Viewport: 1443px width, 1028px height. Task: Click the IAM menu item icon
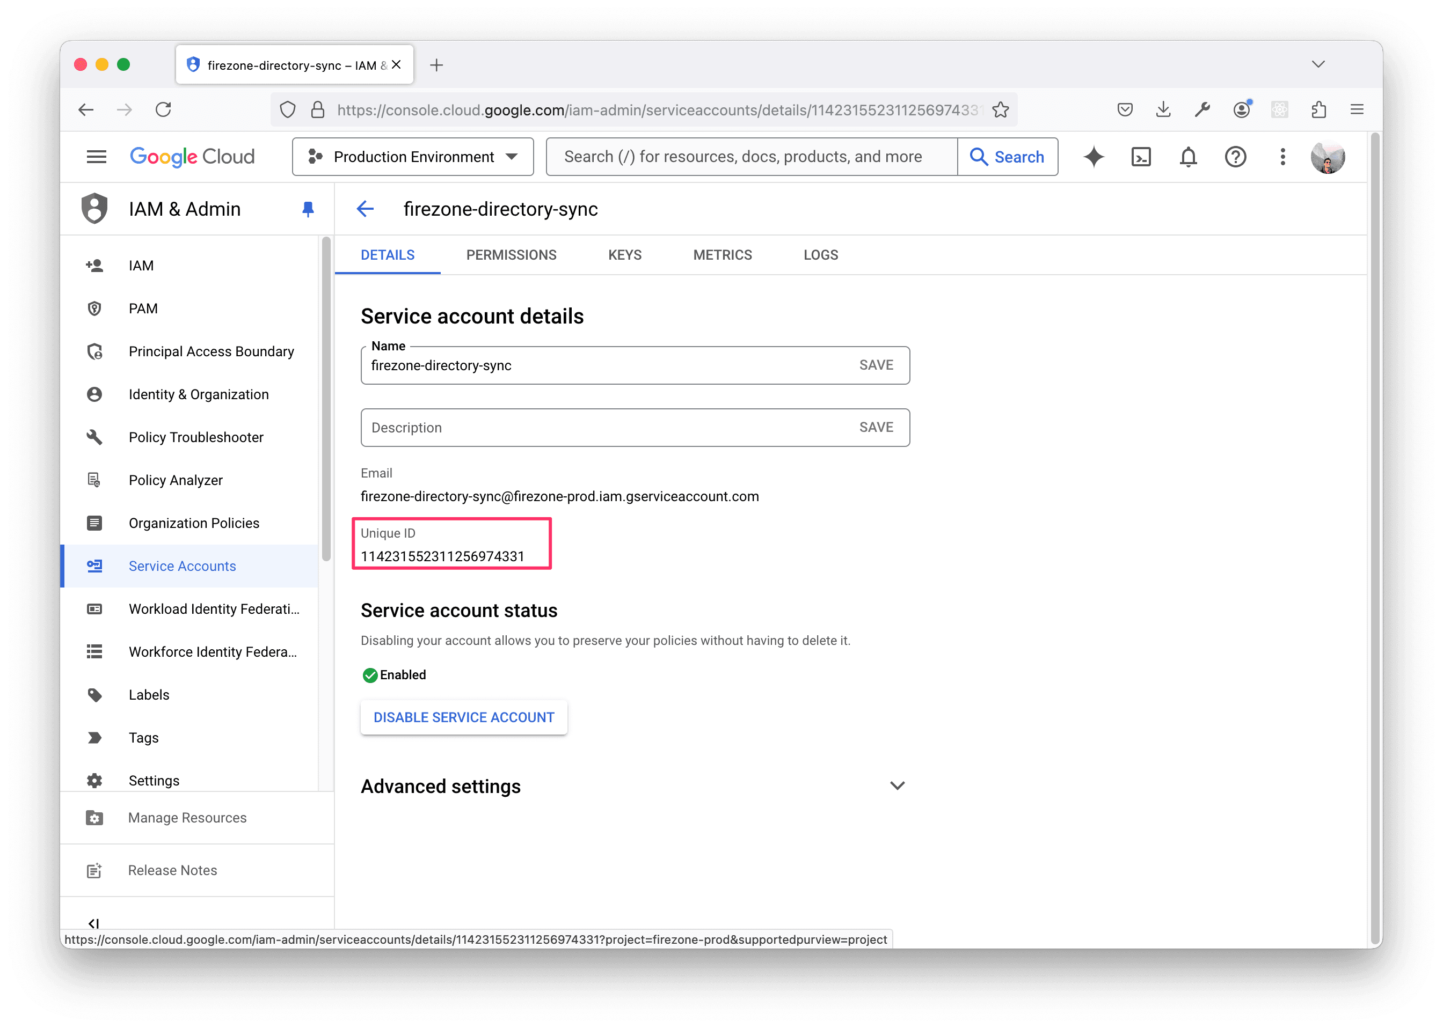click(x=94, y=265)
